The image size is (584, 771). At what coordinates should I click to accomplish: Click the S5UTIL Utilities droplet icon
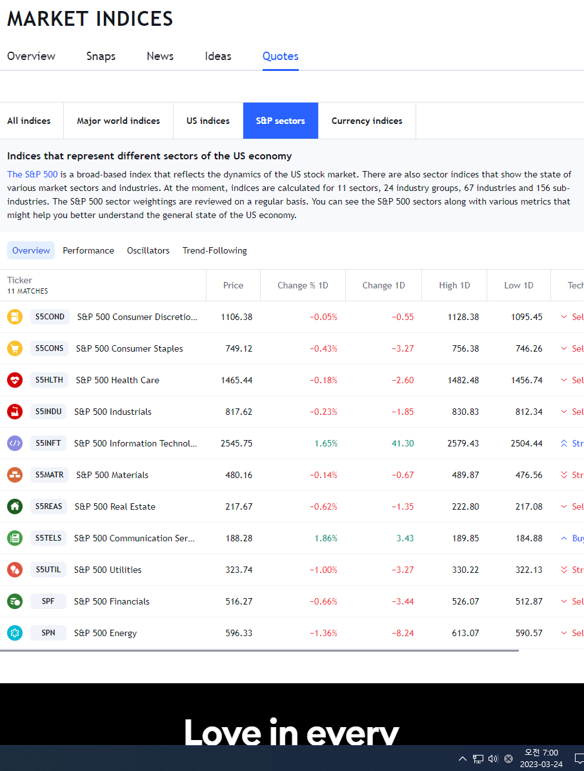tap(15, 570)
